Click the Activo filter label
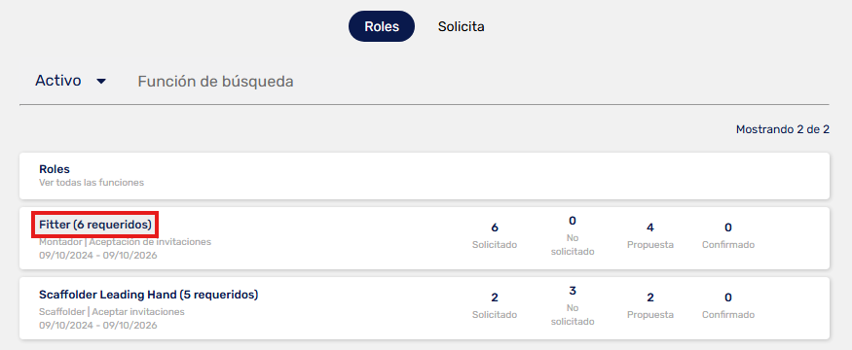Viewport: 852px width, 350px height. tap(58, 81)
